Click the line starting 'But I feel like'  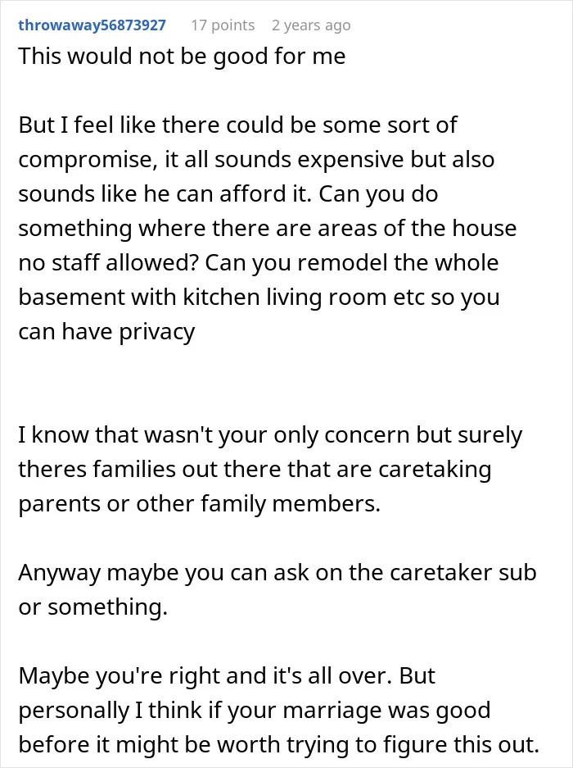(x=238, y=125)
